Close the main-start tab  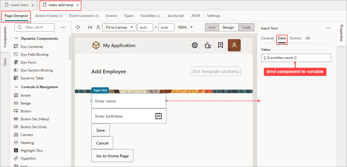coord(33,5)
